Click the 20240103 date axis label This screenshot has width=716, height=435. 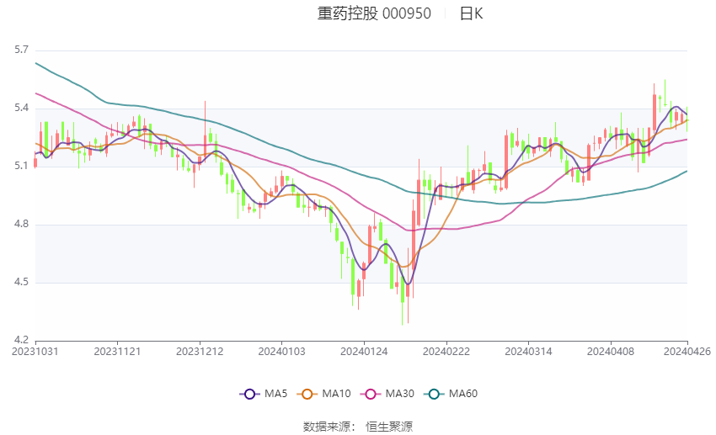[x=281, y=352]
